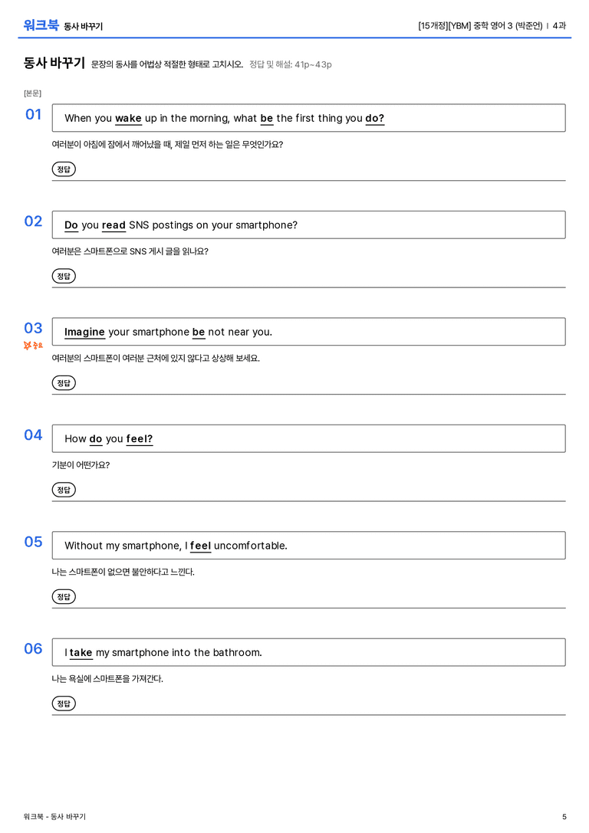Click the 정답 badge under question 06
This screenshot has width=589, height=833.
[64, 703]
